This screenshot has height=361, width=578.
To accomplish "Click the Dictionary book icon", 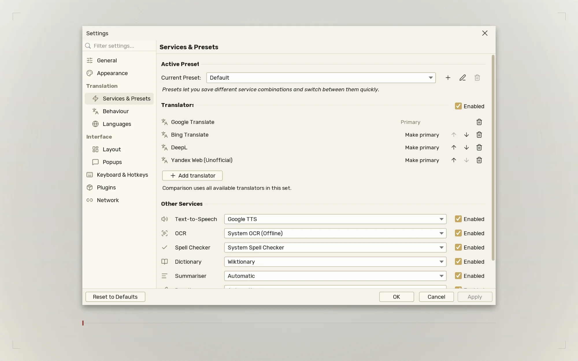I will (164, 262).
